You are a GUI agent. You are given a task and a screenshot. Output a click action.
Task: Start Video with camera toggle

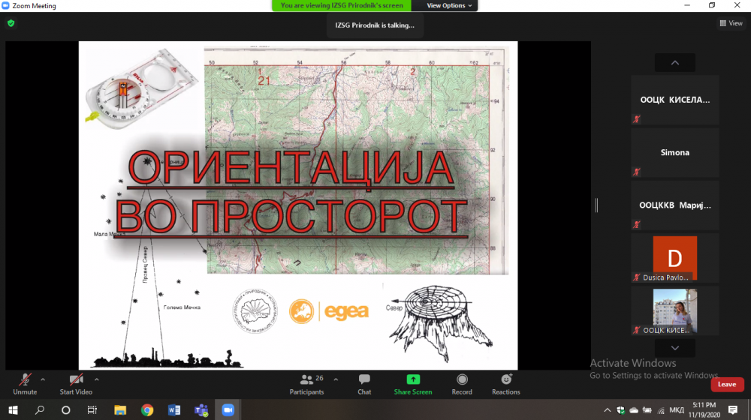[x=76, y=384]
